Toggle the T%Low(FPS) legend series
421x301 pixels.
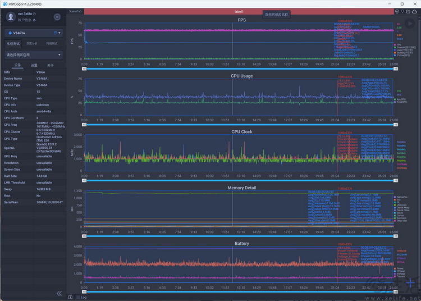[x=402, y=55]
